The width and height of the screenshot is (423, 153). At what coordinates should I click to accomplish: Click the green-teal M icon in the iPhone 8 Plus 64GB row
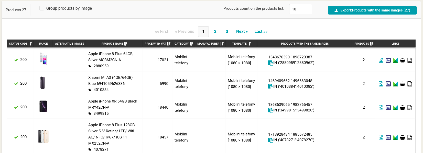395,60
